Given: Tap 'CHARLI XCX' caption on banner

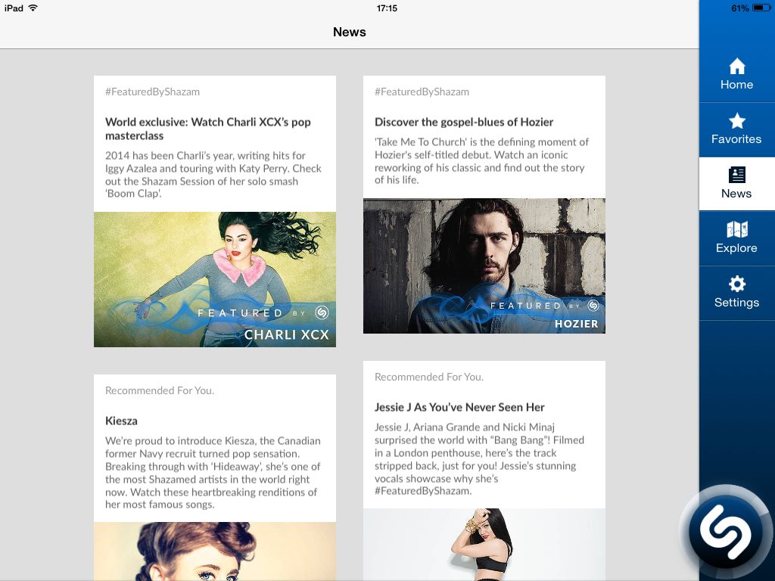Looking at the screenshot, I should pos(287,334).
